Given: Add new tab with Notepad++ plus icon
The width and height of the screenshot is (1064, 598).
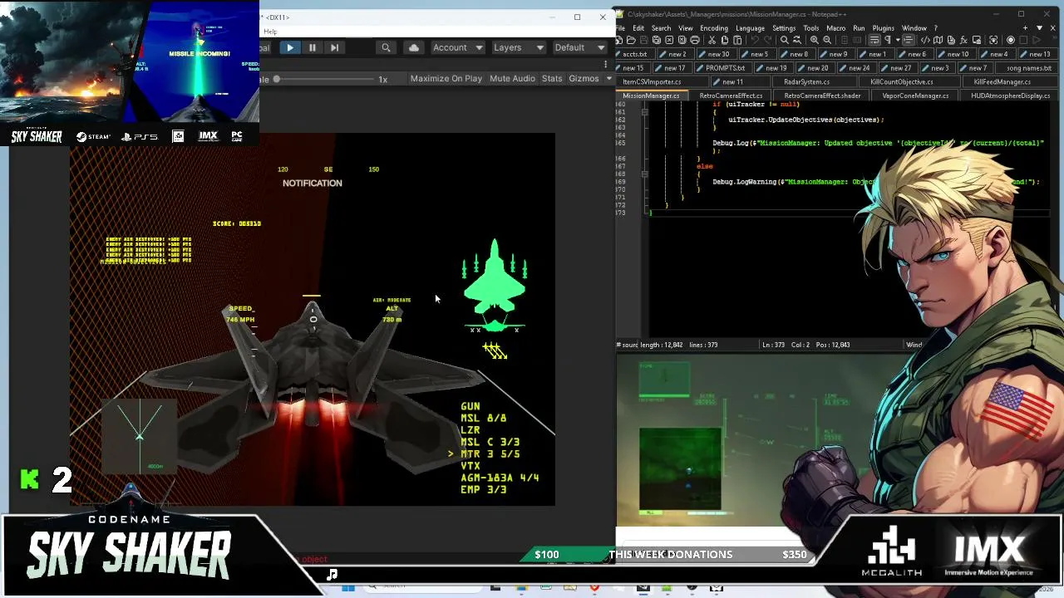Looking at the screenshot, I should click(1026, 28).
